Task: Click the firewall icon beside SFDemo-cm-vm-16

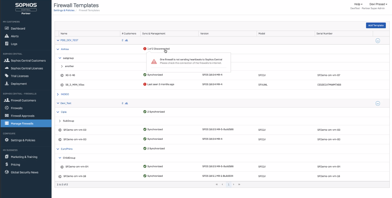Action: pyautogui.click(x=60, y=176)
